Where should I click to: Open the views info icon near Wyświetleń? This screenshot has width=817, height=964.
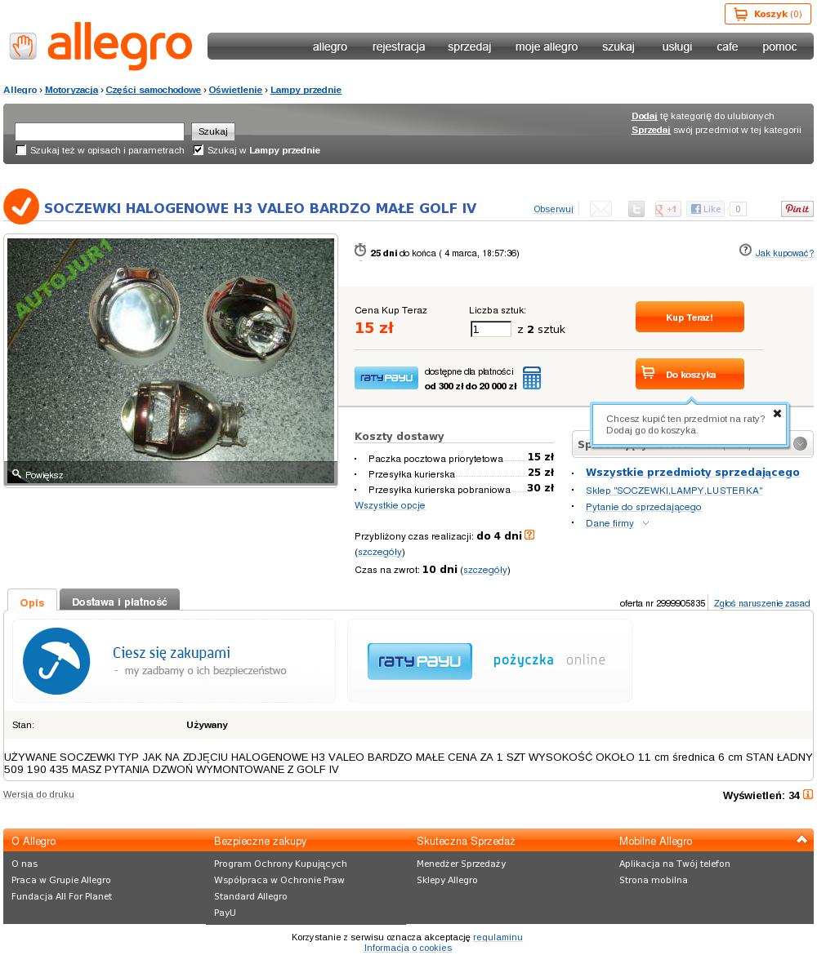pos(808,794)
